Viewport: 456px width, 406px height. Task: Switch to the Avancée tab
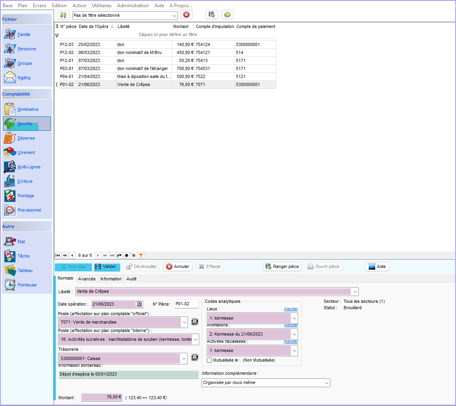click(x=87, y=279)
